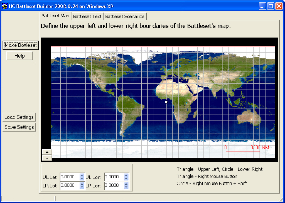Viewport: 285px width, 203px height.
Task: Decrease LR Lon using its down arrow
Action: point(126,187)
